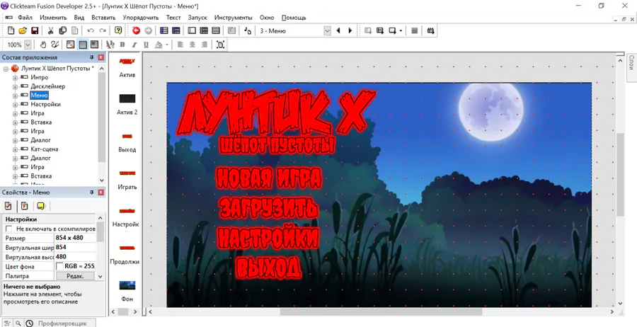The width and height of the screenshot is (637, 327).
Task: Collapse the Лунтик Х Шёпот Пустоты tree root
Action: tap(6, 69)
